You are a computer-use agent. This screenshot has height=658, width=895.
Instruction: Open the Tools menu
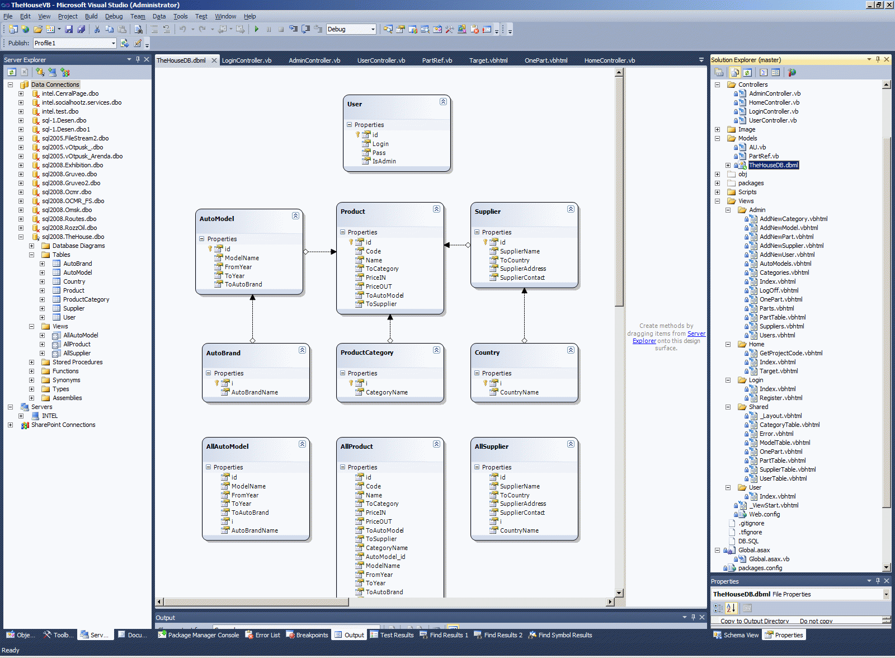tap(180, 16)
